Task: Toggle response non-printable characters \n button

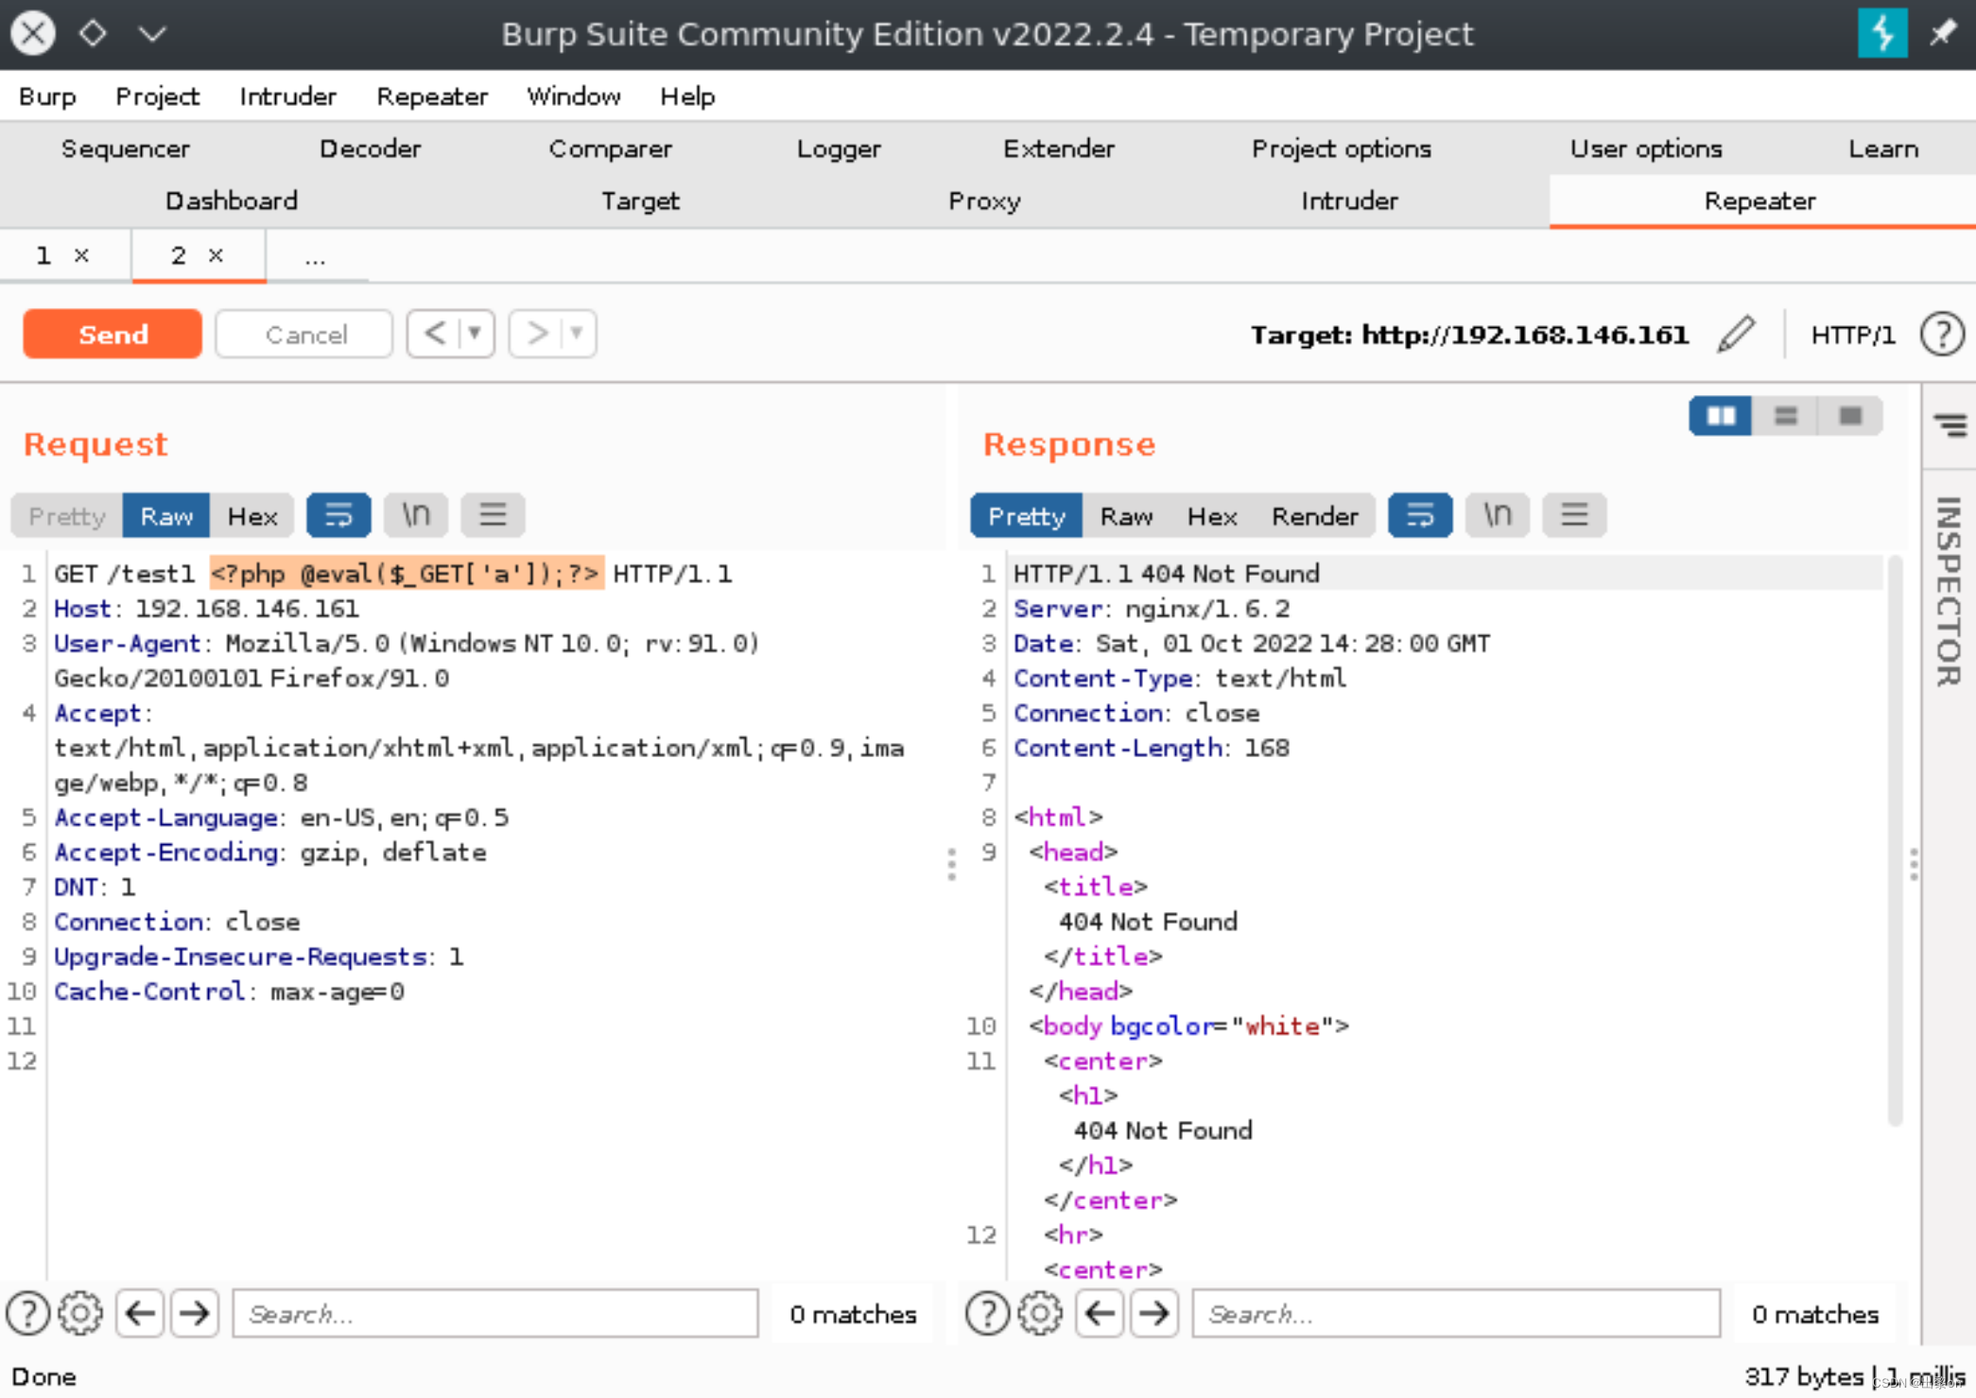Action: 1497,515
